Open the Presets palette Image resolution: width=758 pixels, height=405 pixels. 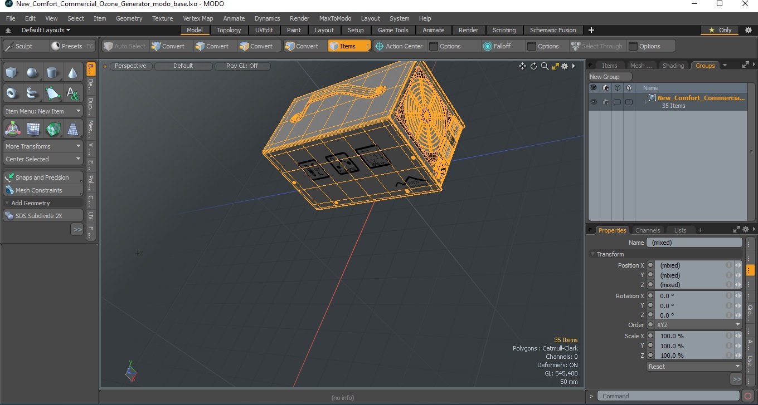[x=72, y=46]
